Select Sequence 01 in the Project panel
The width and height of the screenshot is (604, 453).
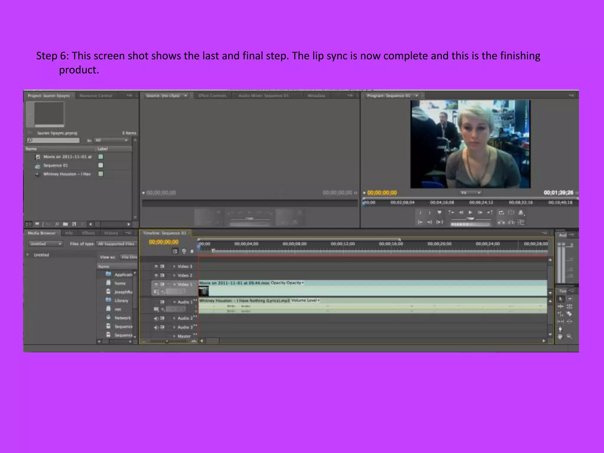56,165
